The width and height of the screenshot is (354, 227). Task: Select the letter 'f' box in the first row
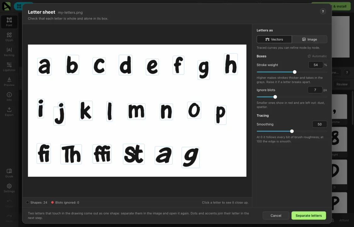click(178, 65)
